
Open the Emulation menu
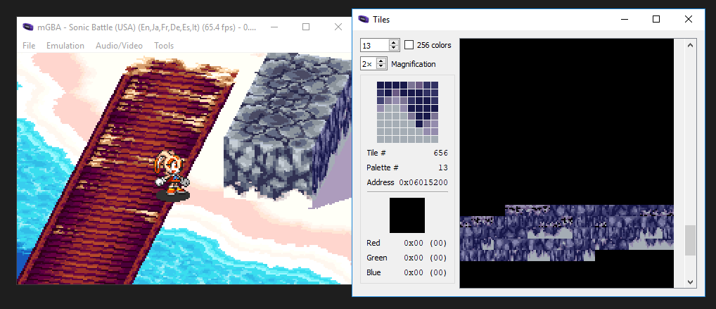(65, 46)
